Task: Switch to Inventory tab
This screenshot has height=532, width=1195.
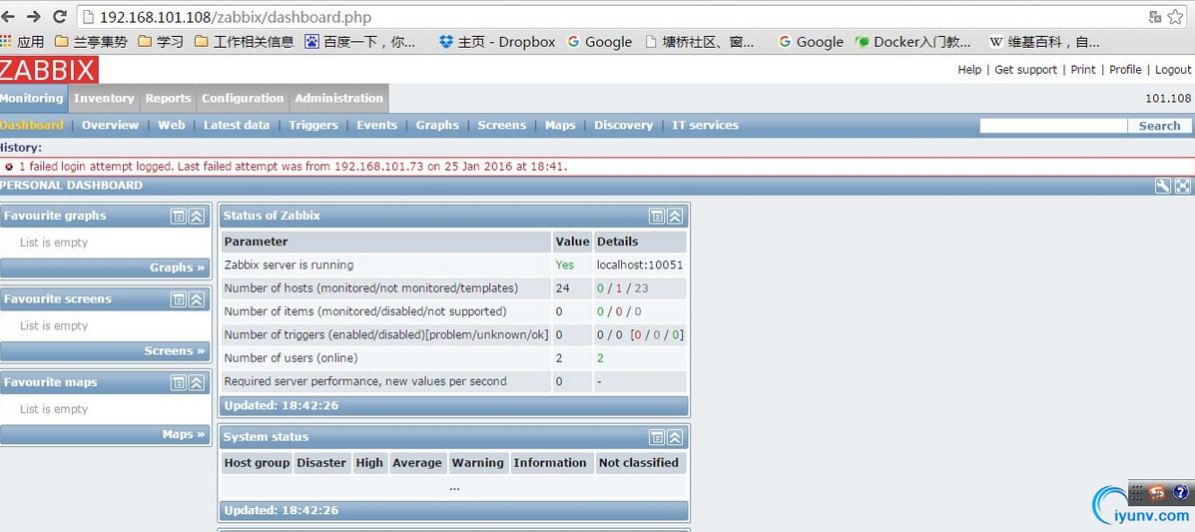Action: (104, 99)
